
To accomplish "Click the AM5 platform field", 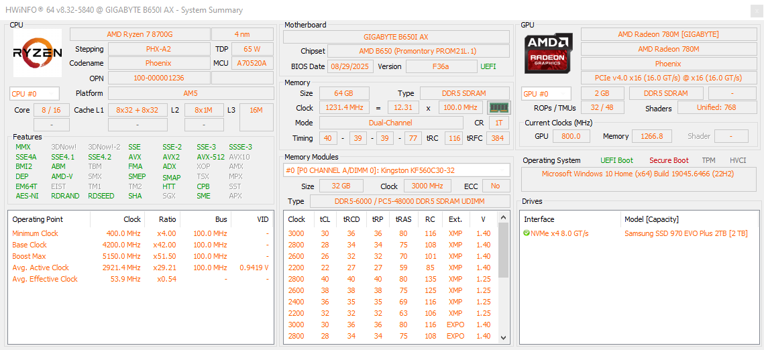I will pos(190,93).
